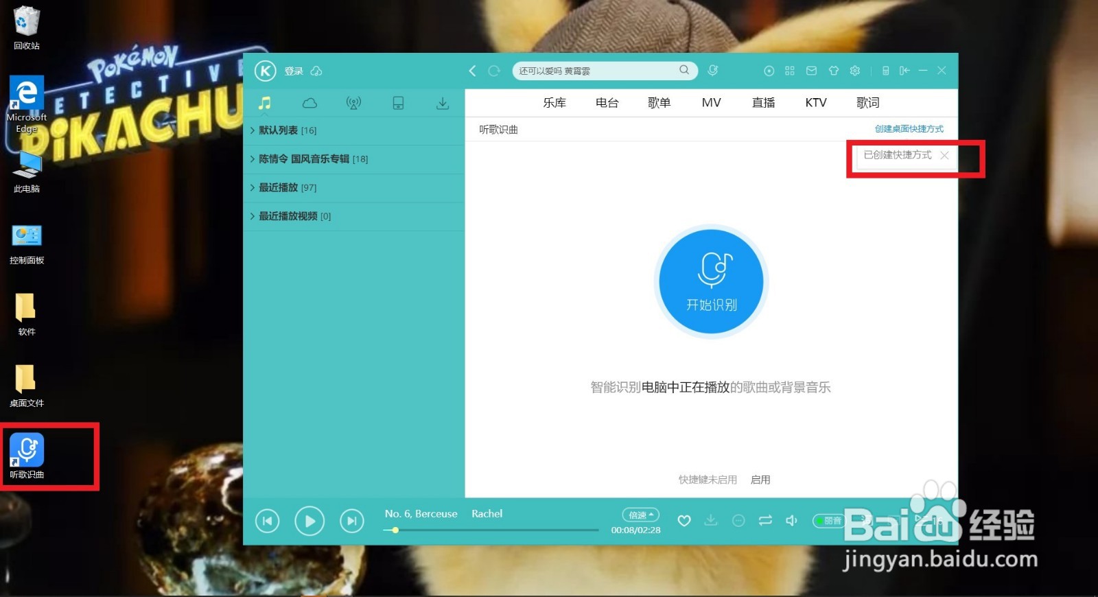Image resolution: width=1098 pixels, height=597 pixels.
Task: Open the MV tab
Action: [711, 103]
